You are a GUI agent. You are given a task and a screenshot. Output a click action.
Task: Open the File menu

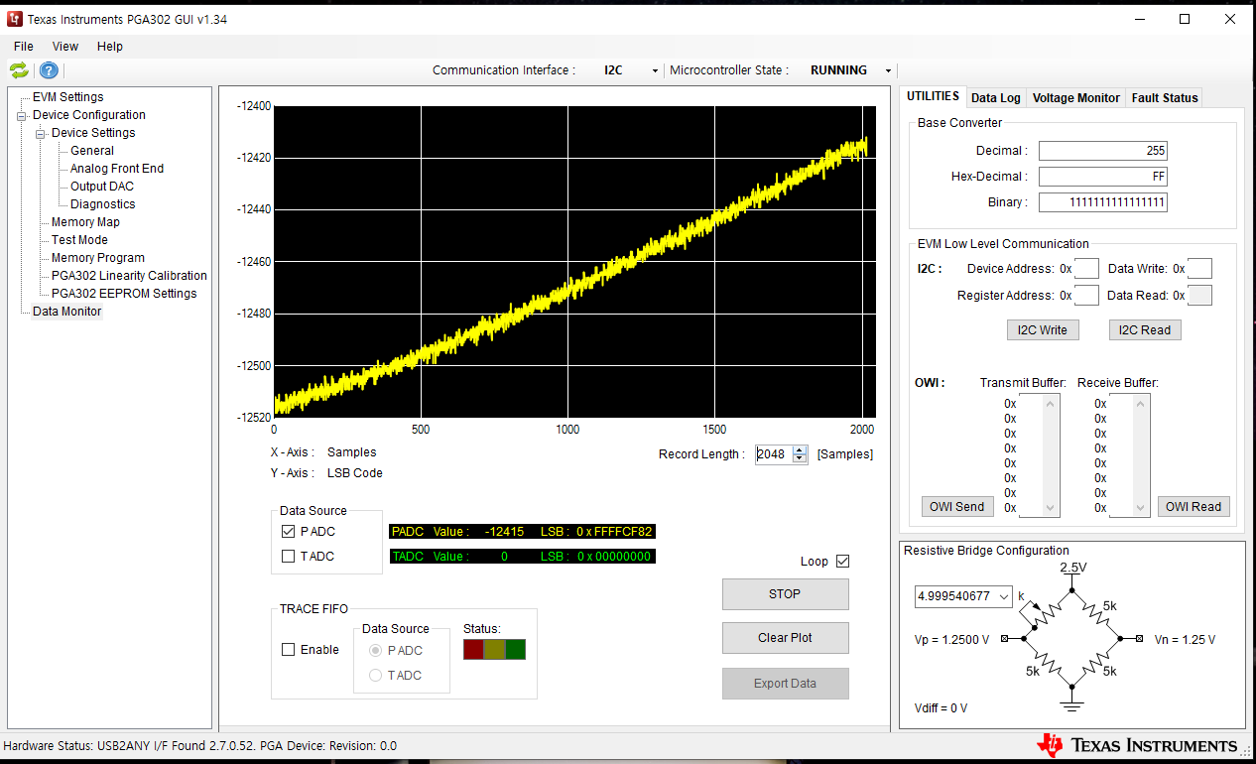click(x=24, y=46)
